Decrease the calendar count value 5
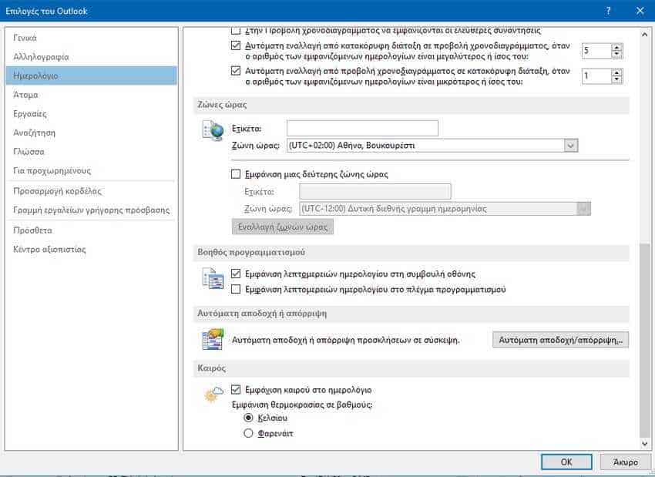The image size is (655, 477). click(x=616, y=55)
